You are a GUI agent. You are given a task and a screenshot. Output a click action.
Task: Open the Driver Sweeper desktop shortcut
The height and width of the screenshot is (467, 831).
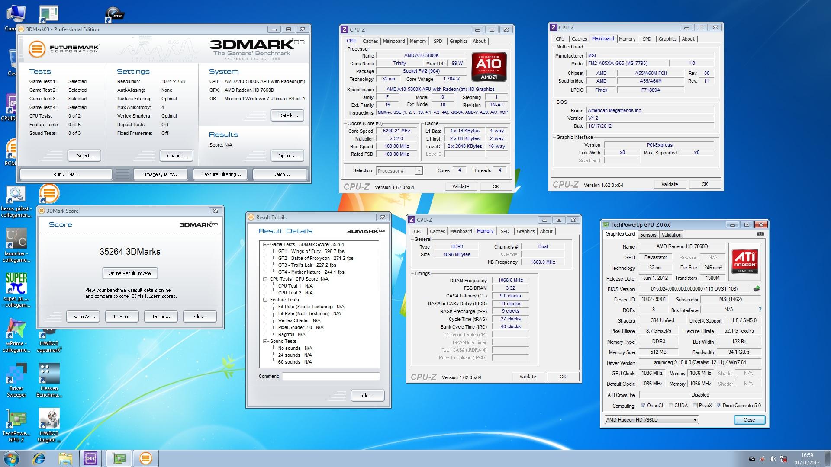pos(16,380)
